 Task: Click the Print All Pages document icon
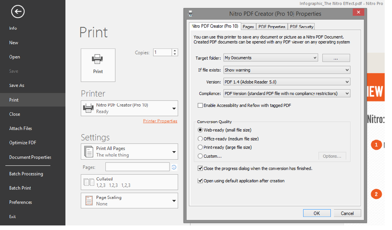[x=88, y=152]
